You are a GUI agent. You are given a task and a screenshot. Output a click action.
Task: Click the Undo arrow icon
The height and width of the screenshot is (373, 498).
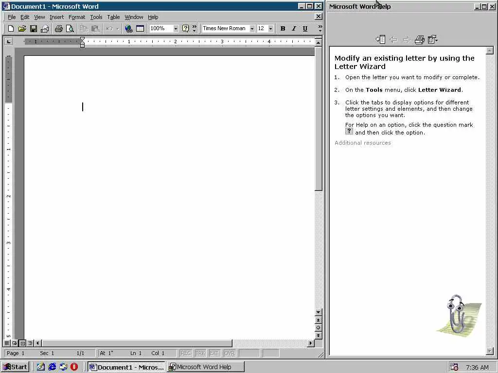(x=109, y=29)
